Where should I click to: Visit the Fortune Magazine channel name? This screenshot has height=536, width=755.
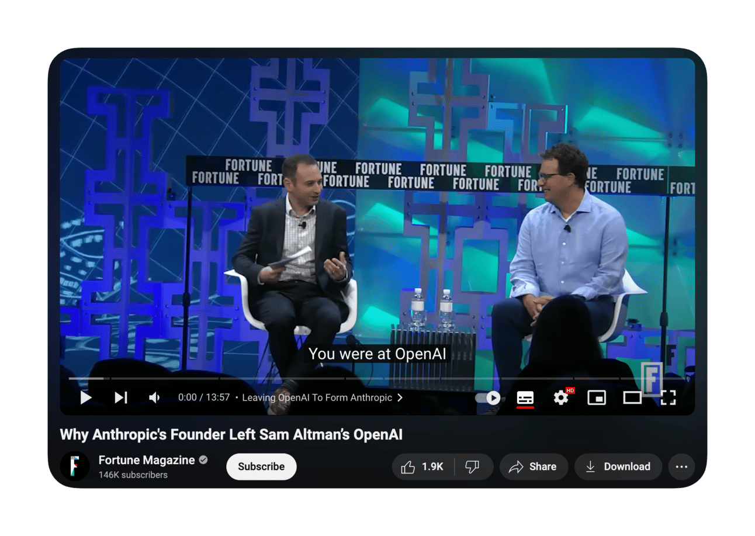pyautogui.click(x=147, y=460)
